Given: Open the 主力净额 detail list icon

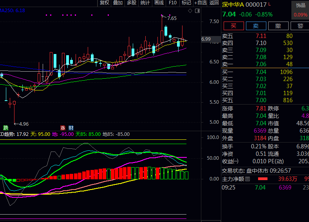Looking at the screenshot, I should pyautogui.click(x=248, y=179).
